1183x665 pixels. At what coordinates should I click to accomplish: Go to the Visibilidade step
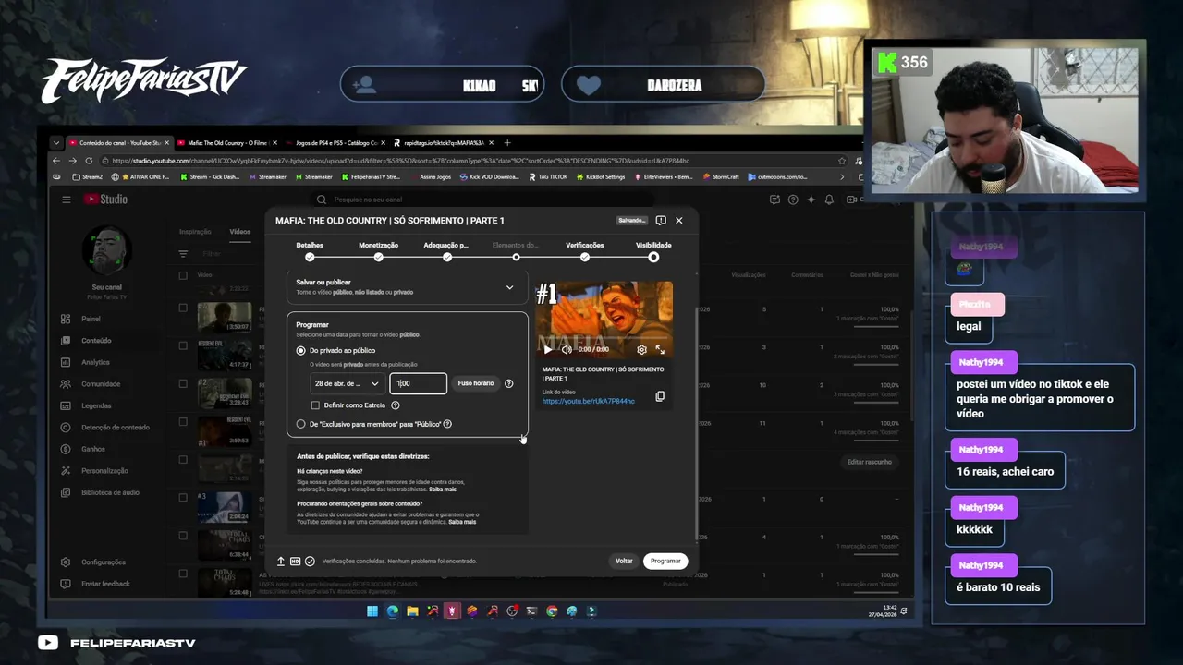click(653, 250)
